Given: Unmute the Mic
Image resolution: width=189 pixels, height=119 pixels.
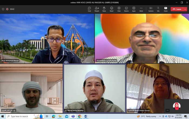Looking at the screenshot, I should point(158,9).
